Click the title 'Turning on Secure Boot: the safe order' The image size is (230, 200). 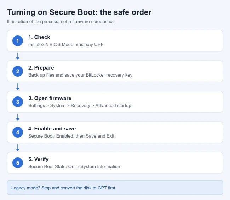[79, 12]
